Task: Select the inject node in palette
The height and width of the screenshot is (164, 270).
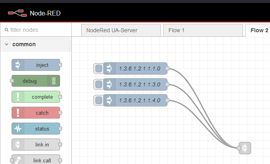Action: pyautogui.click(x=36, y=65)
